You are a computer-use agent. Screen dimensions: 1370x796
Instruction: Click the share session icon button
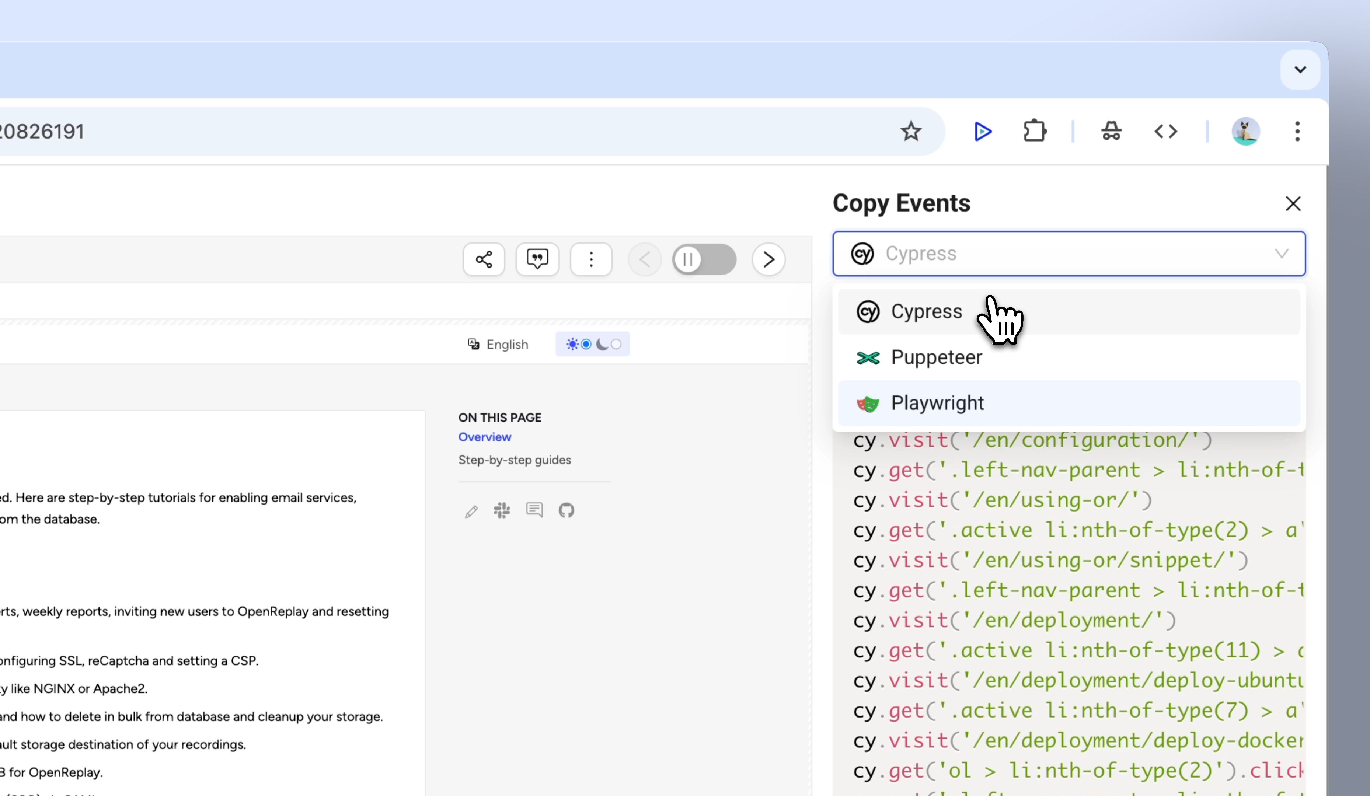click(483, 259)
